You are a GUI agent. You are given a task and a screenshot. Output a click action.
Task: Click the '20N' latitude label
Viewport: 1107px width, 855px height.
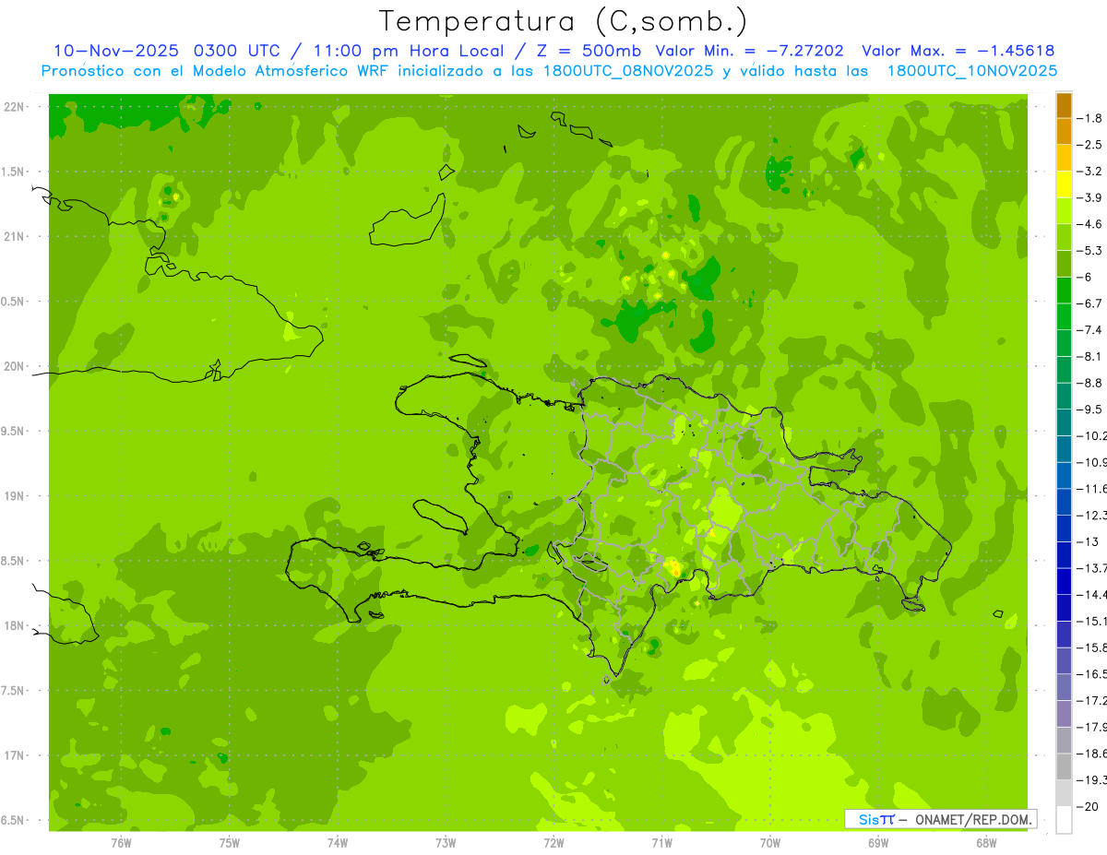pyautogui.click(x=15, y=366)
